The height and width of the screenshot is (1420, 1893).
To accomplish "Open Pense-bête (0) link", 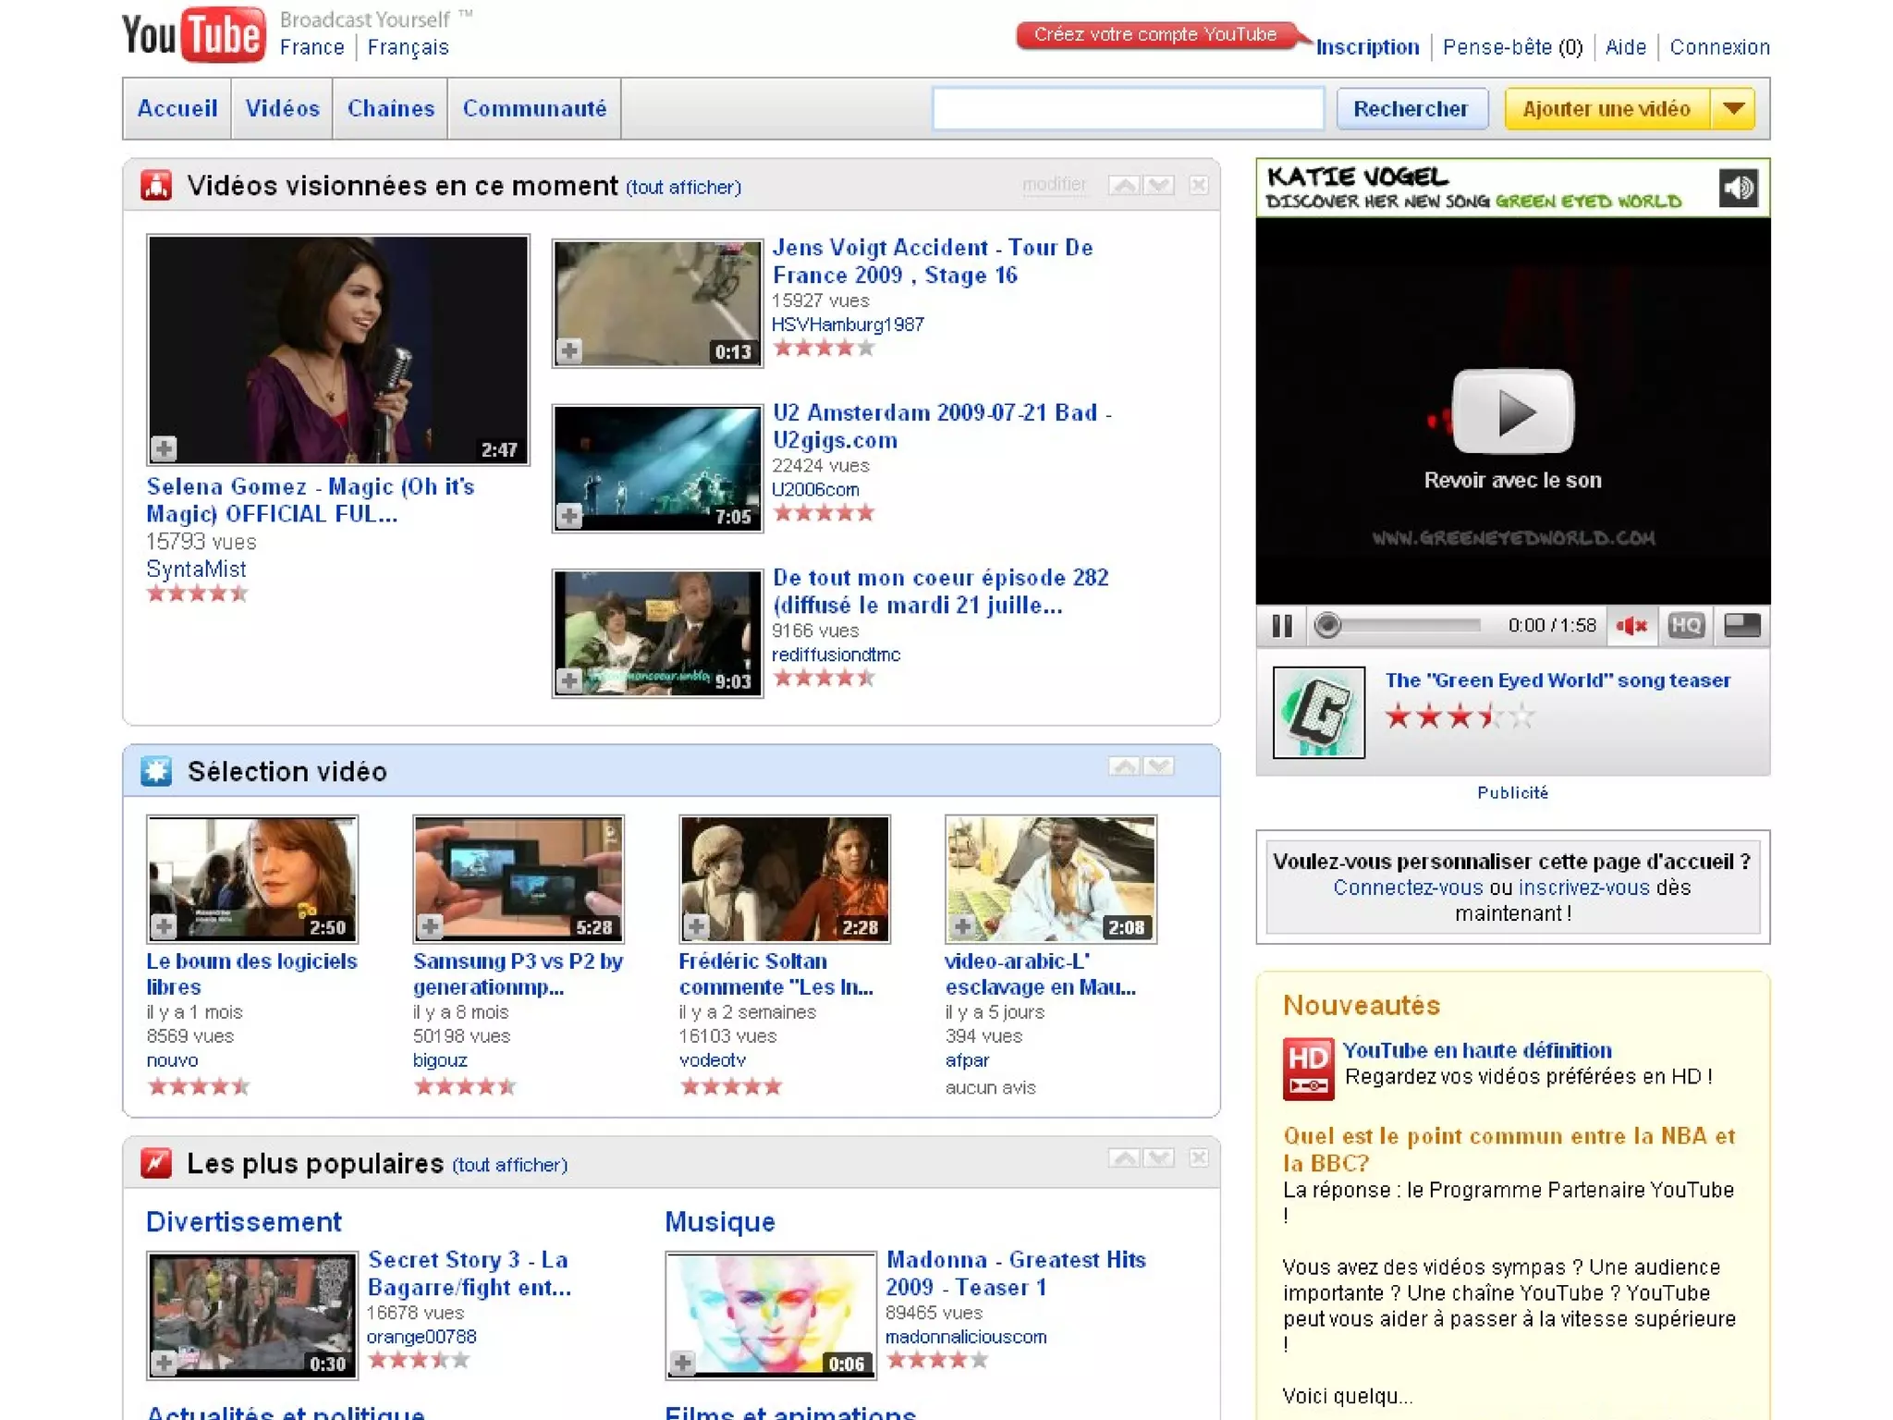I will coord(1513,47).
